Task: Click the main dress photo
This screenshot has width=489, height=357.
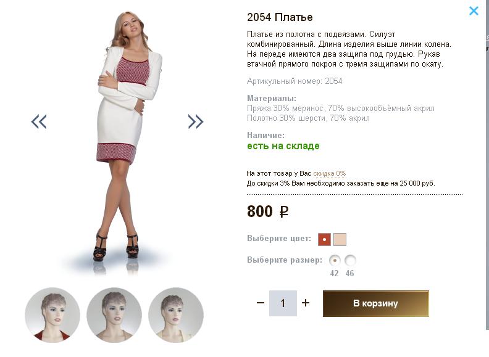Action: (117, 136)
